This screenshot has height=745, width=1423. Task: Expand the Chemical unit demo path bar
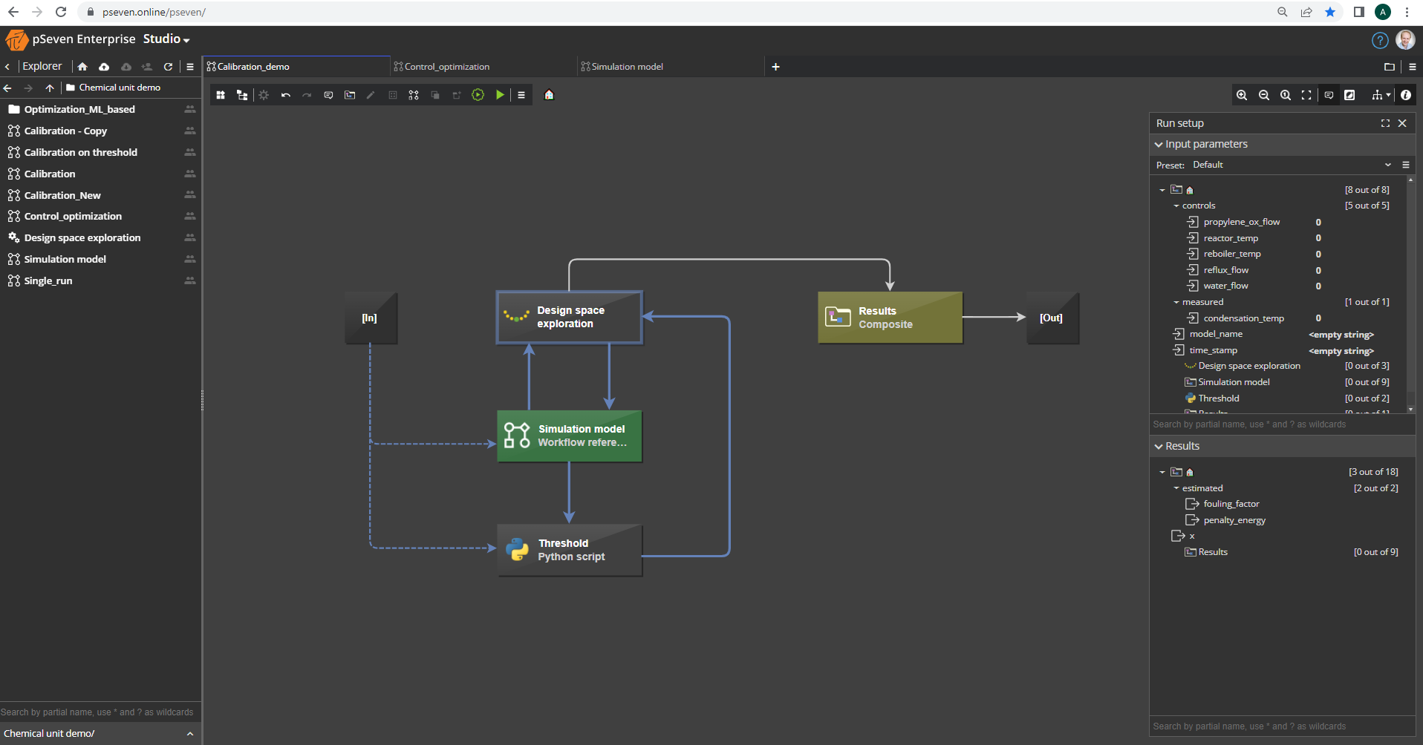click(x=190, y=734)
